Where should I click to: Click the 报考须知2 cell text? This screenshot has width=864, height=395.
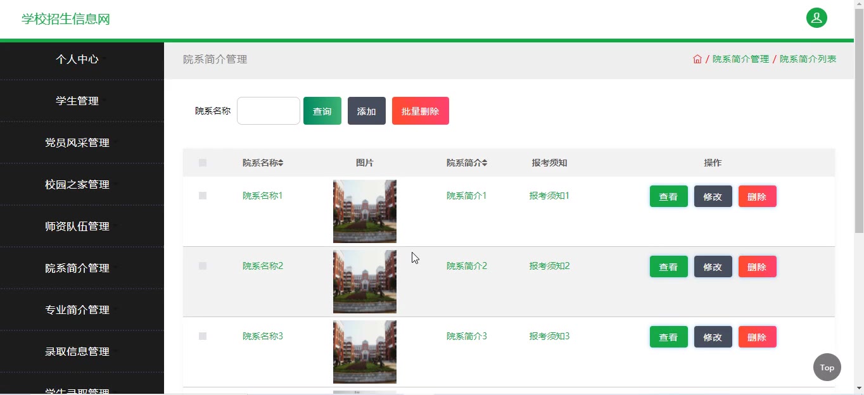550,266
